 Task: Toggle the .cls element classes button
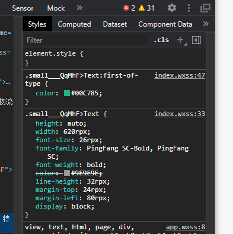[x=161, y=40]
